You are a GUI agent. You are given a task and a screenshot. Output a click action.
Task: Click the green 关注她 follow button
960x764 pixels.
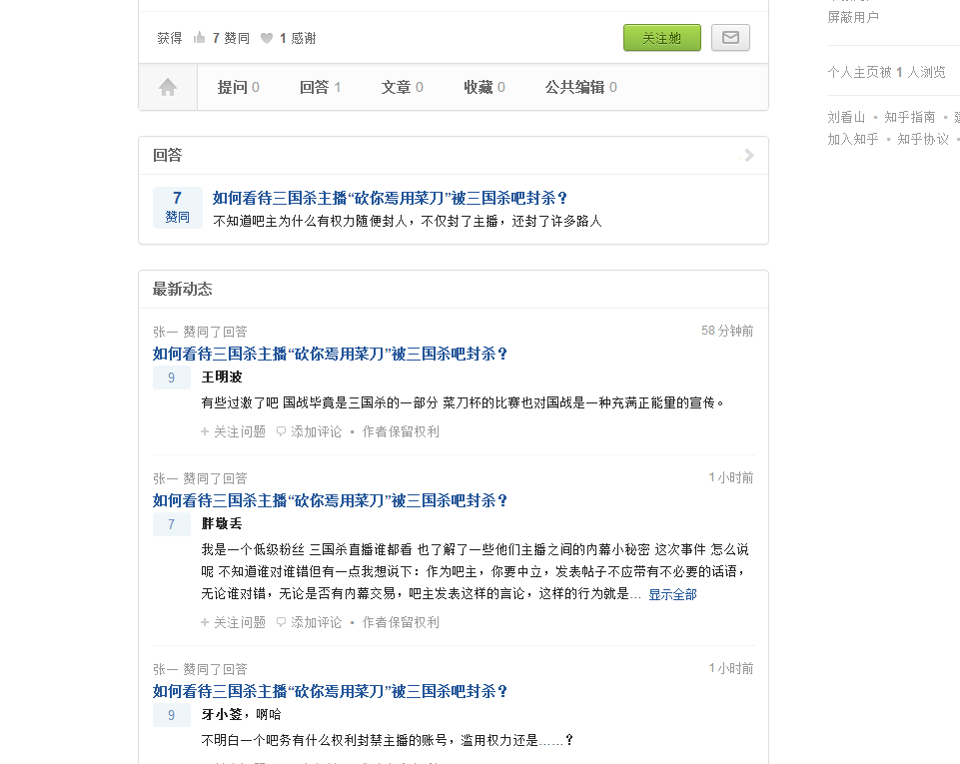tap(661, 37)
